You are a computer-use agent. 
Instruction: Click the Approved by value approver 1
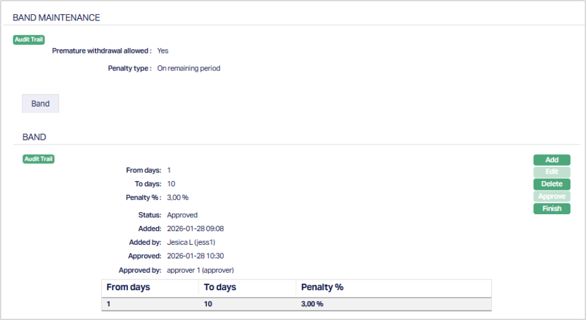(200, 270)
